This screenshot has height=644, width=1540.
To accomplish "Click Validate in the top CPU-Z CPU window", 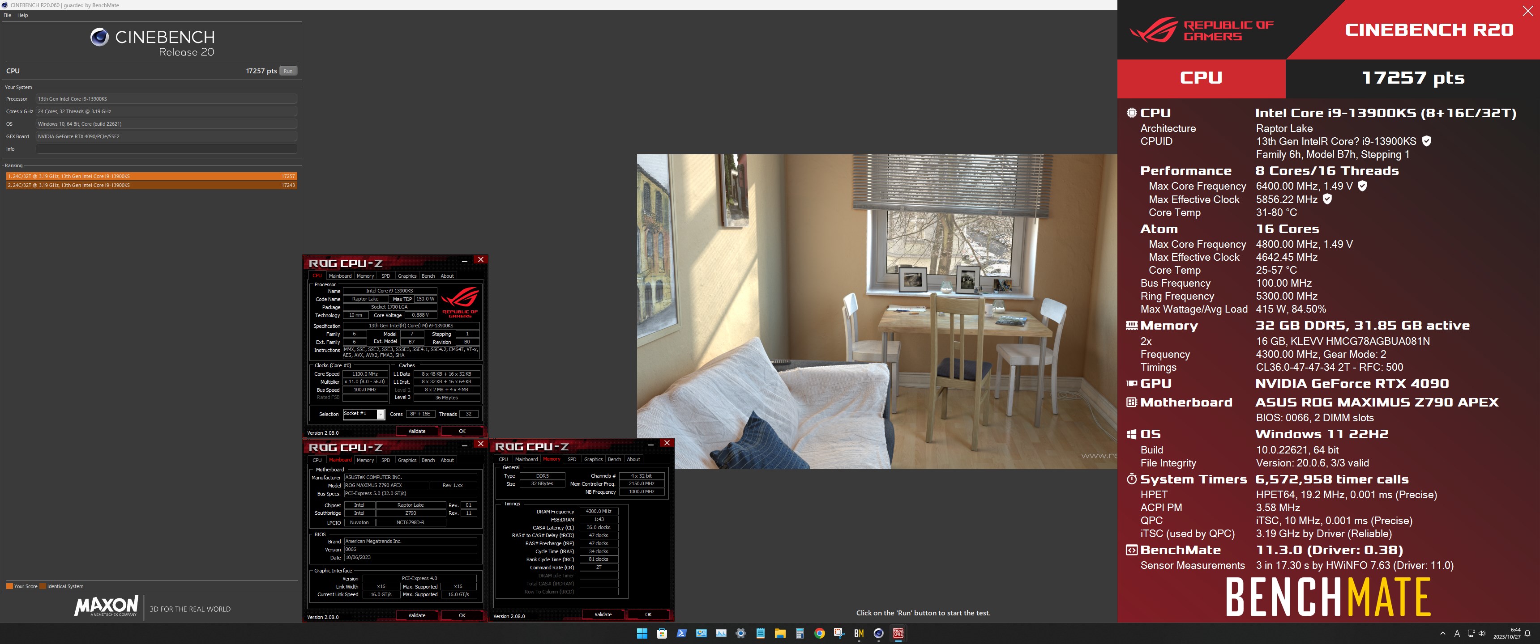I will [x=417, y=431].
